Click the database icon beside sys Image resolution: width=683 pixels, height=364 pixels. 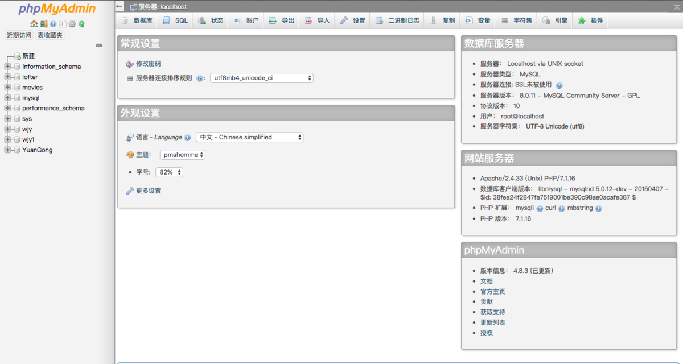[17, 119]
